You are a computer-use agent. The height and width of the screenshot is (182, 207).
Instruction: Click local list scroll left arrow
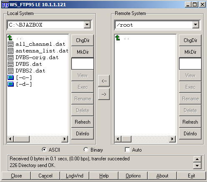10,139
